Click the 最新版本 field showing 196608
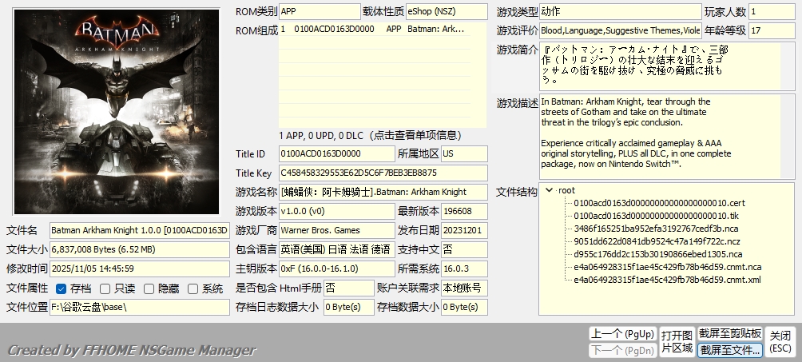Screen dimensions: 802x362 pos(464,211)
